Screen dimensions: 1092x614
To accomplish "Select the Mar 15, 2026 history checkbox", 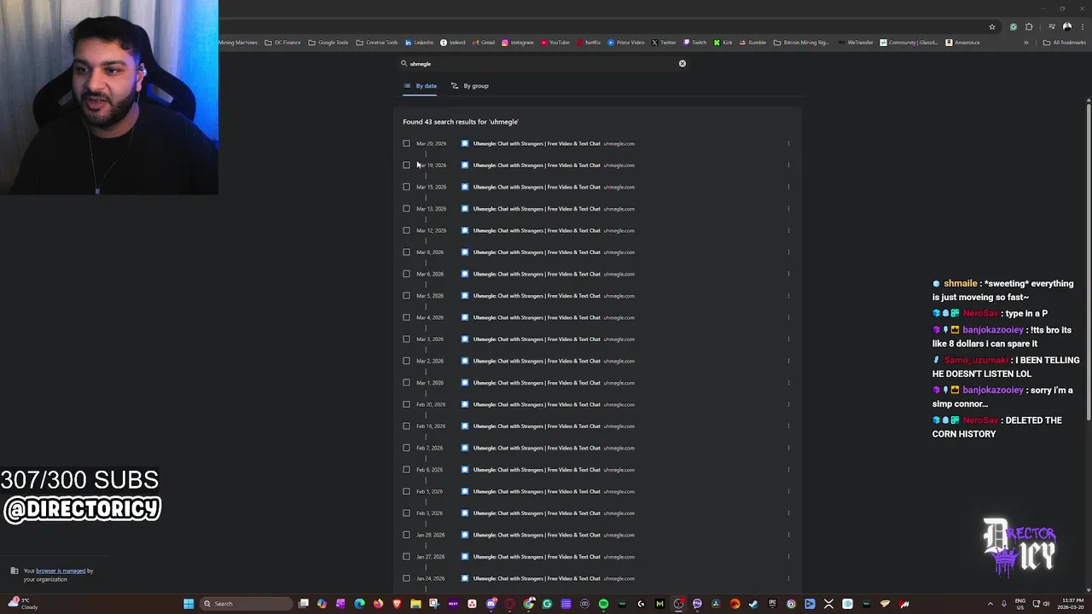I will pyautogui.click(x=406, y=187).
